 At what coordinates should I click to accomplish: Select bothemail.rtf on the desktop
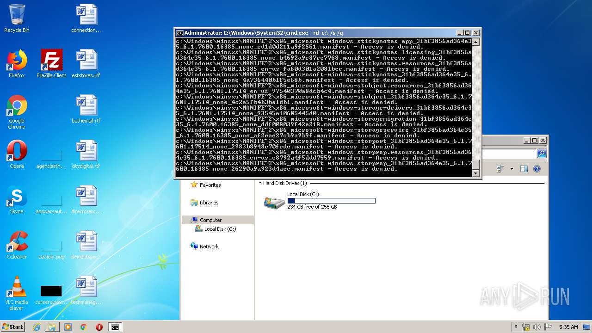pyautogui.click(x=86, y=109)
